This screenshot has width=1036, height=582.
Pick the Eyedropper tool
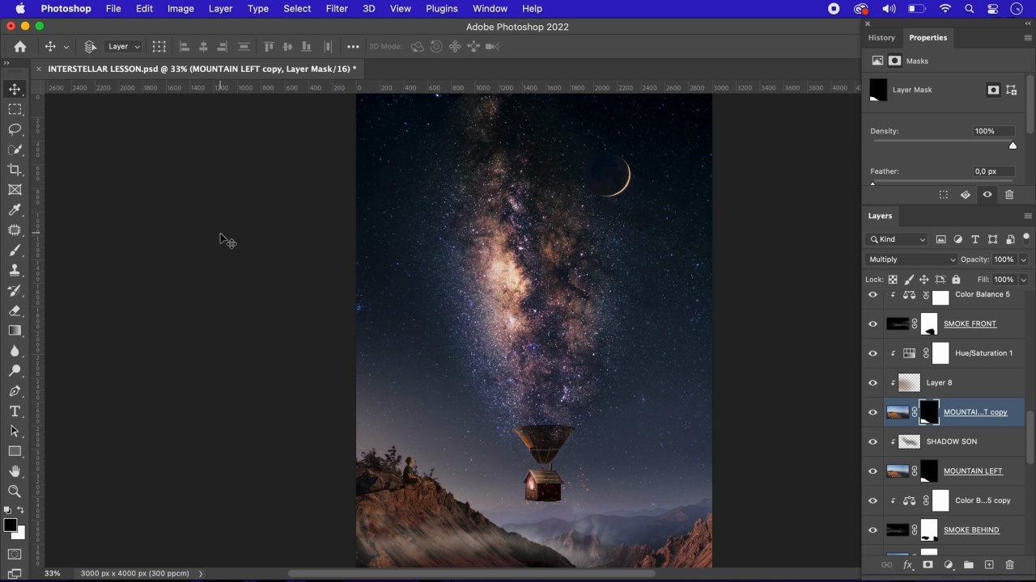tap(15, 210)
